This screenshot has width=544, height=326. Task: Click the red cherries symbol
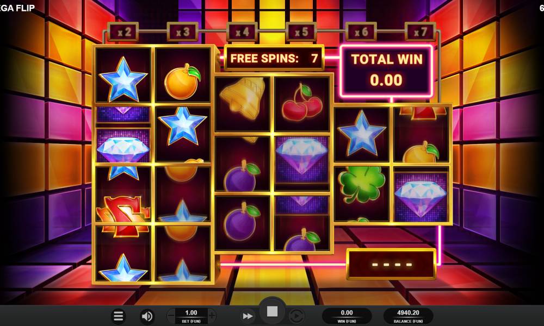pos(302,103)
